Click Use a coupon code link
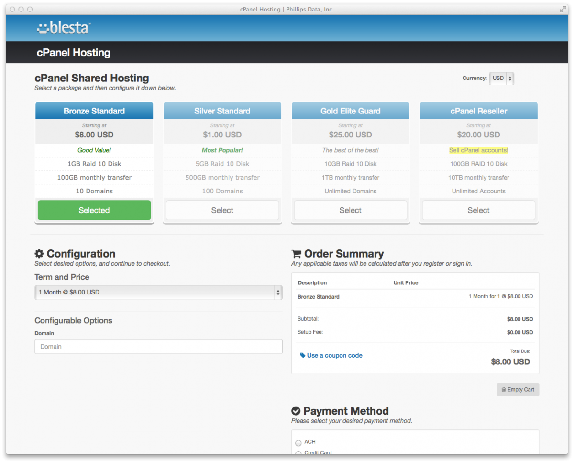The height and width of the screenshot is (463, 574). 334,355
